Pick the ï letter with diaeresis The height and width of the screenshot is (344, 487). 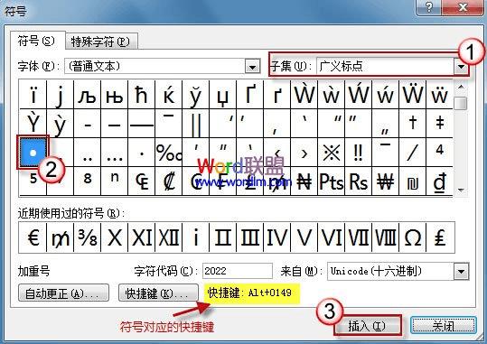click(x=33, y=95)
